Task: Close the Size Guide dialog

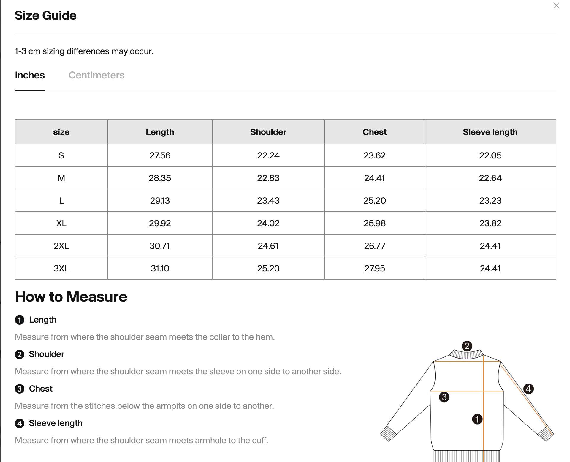Action: click(x=556, y=6)
